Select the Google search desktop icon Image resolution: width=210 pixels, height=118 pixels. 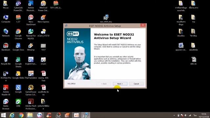pyautogui.click(x=18, y=89)
